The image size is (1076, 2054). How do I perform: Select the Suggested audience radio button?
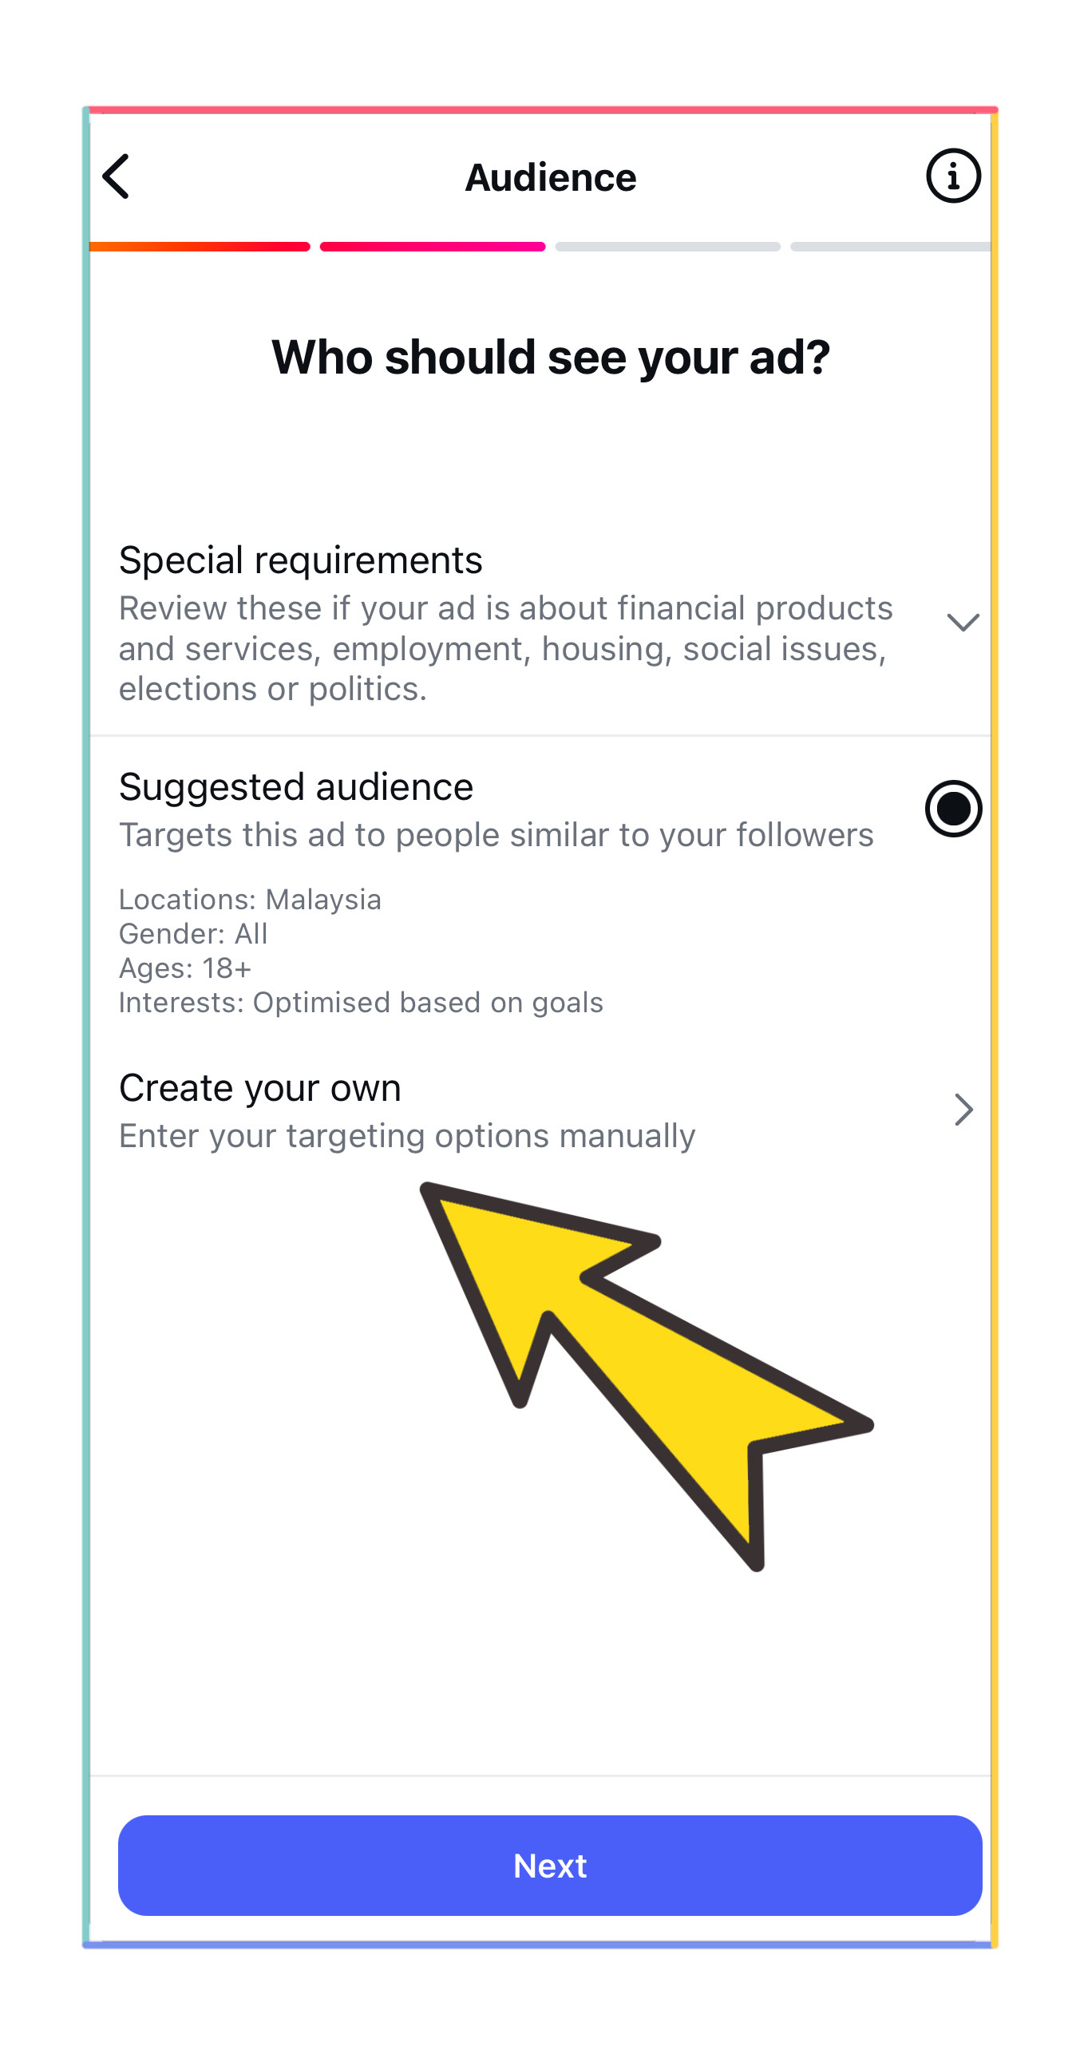[953, 809]
